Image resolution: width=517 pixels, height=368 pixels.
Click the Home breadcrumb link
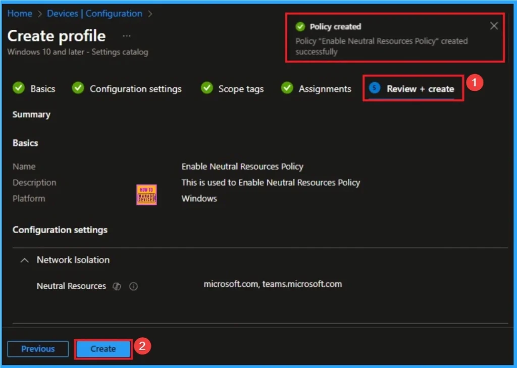[20, 14]
